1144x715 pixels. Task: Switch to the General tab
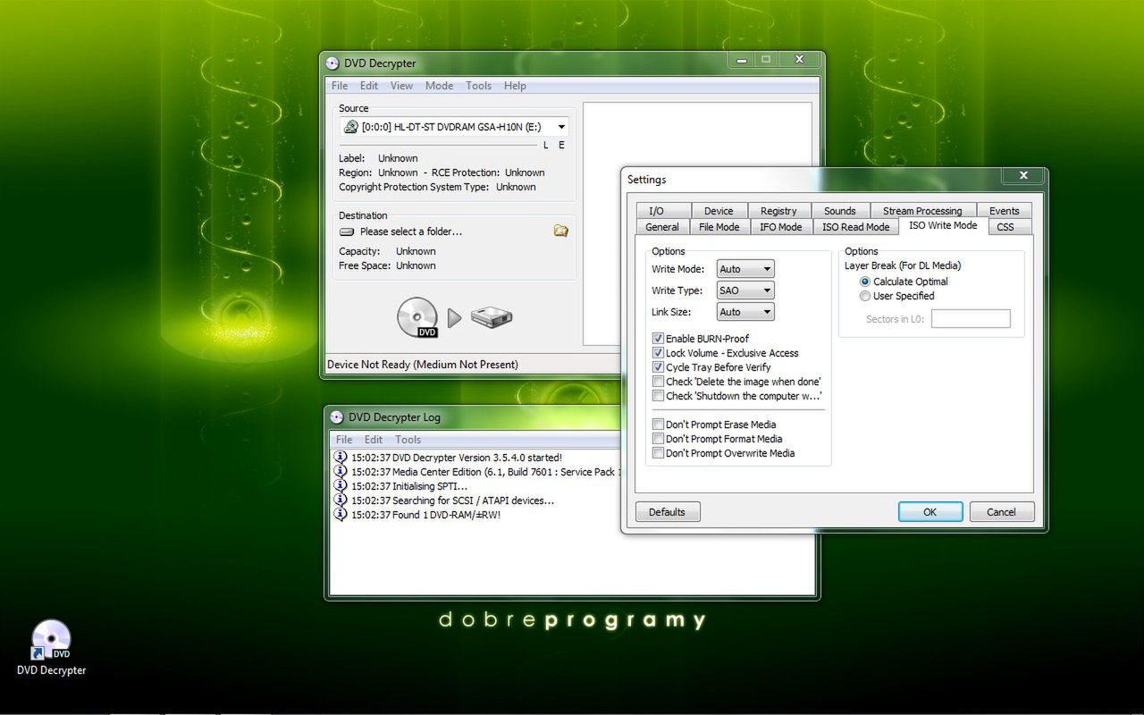(662, 227)
